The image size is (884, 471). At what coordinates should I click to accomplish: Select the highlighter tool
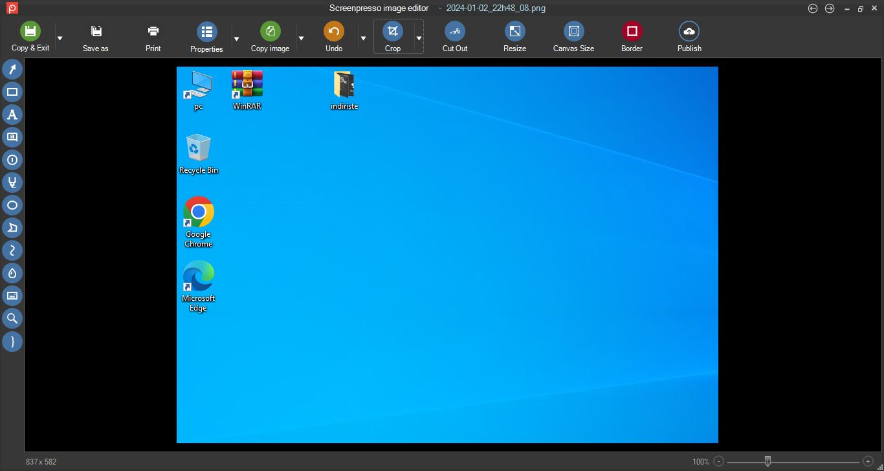12,182
